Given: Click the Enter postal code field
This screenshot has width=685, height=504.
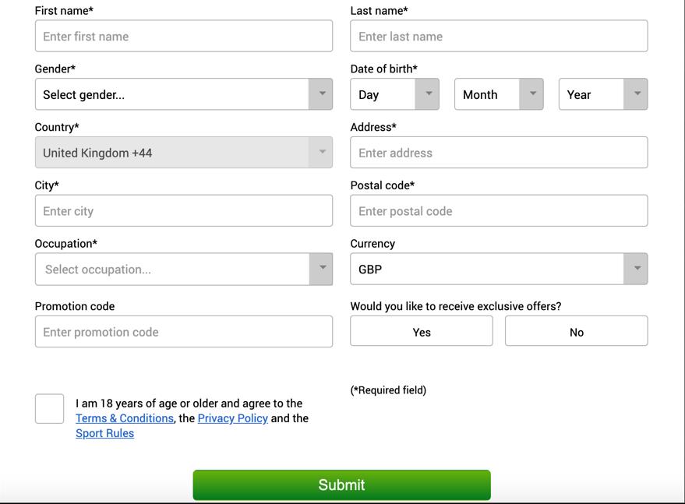Looking at the screenshot, I should click(499, 210).
